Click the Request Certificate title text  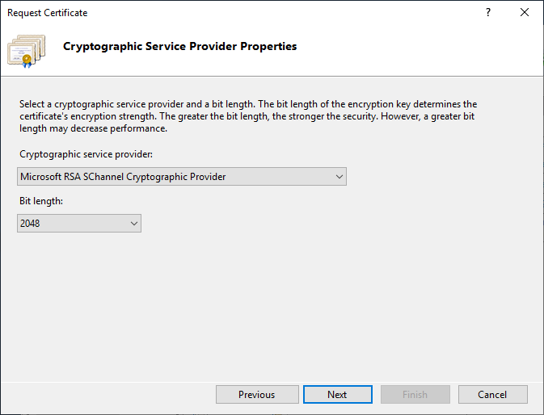48,13
